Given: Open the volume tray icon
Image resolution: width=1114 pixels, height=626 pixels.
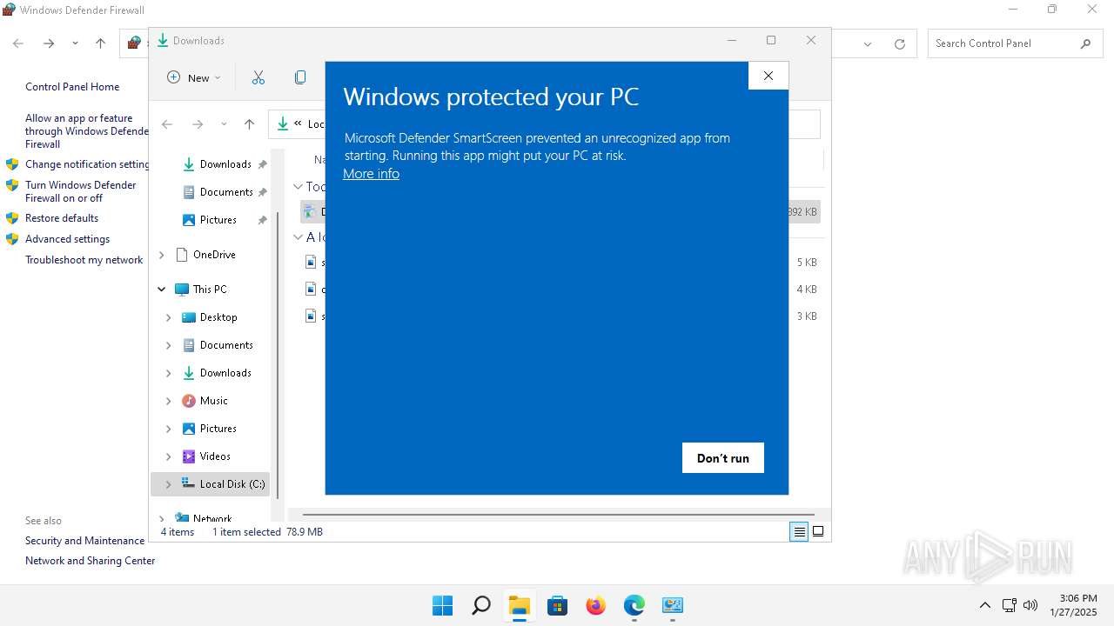Looking at the screenshot, I should click(1031, 605).
